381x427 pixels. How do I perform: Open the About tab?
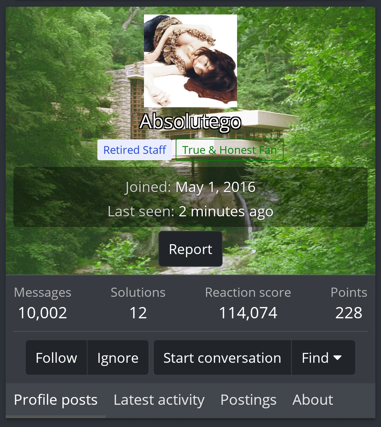(x=313, y=400)
